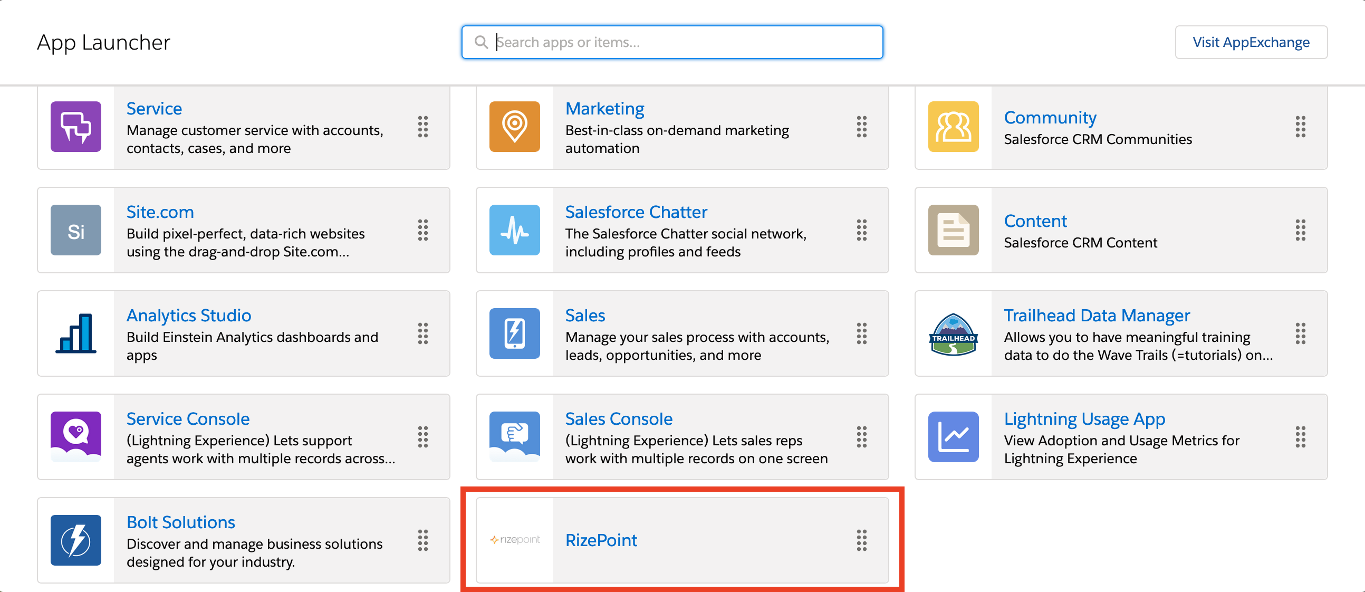Viewport: 1365px width, 592px height.
Task: Click the magnifier icon in search box
Action: click(x=481, y=42)
